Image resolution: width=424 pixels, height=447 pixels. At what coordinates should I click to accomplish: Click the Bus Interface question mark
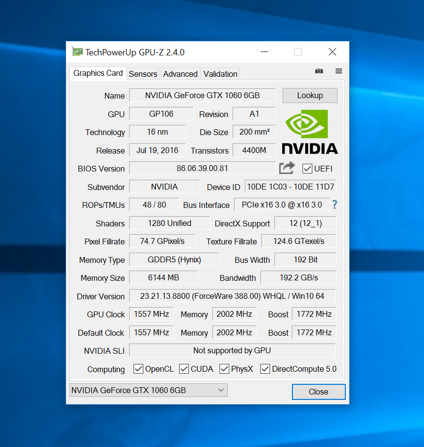(335, 205)
